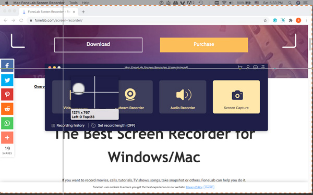313x195 pixels.
Task: Pin the FoneLab window with pin icon
Action: [x=263, y=68]
